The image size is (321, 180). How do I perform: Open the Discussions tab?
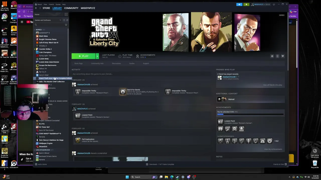[116, 63]
